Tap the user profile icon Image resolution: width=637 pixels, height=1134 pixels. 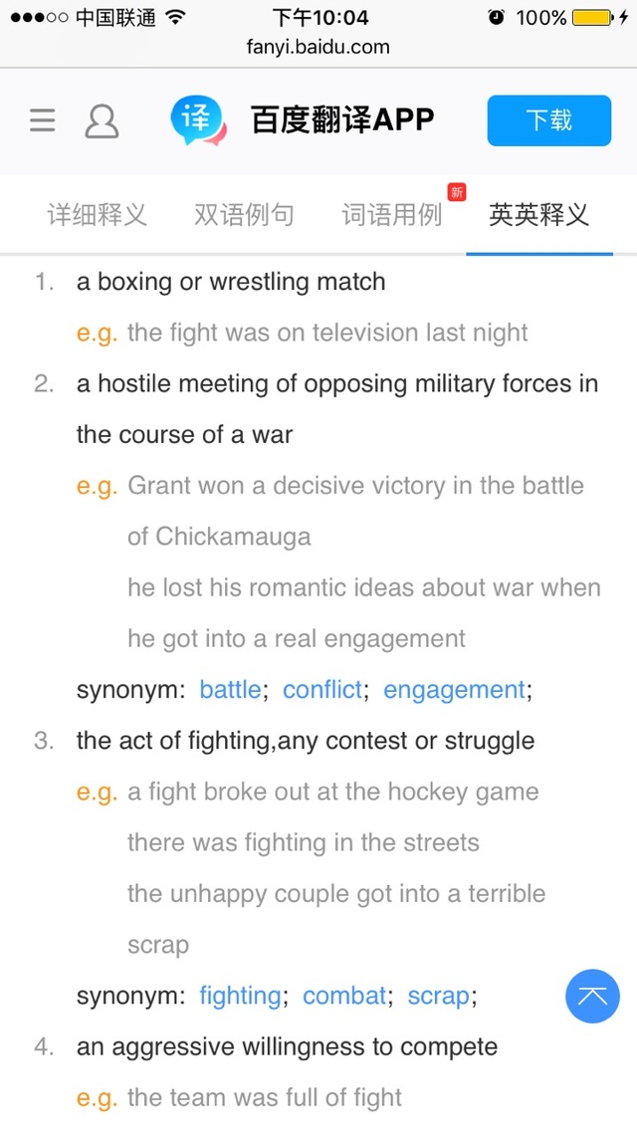tap(102, 121)
